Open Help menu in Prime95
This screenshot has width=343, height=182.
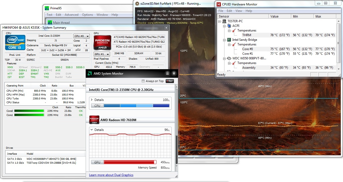115,15
